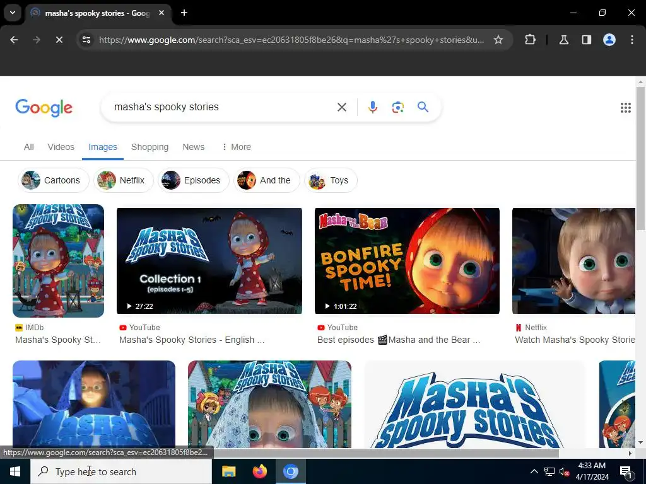View site information icon in address bar

[86, 40]
